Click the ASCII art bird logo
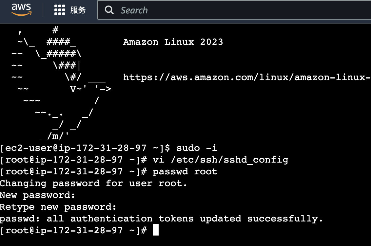The width and height of the screenshot is (371, 246). (61, 83)
